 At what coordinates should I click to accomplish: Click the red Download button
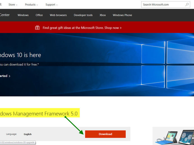tap(105, 134)
